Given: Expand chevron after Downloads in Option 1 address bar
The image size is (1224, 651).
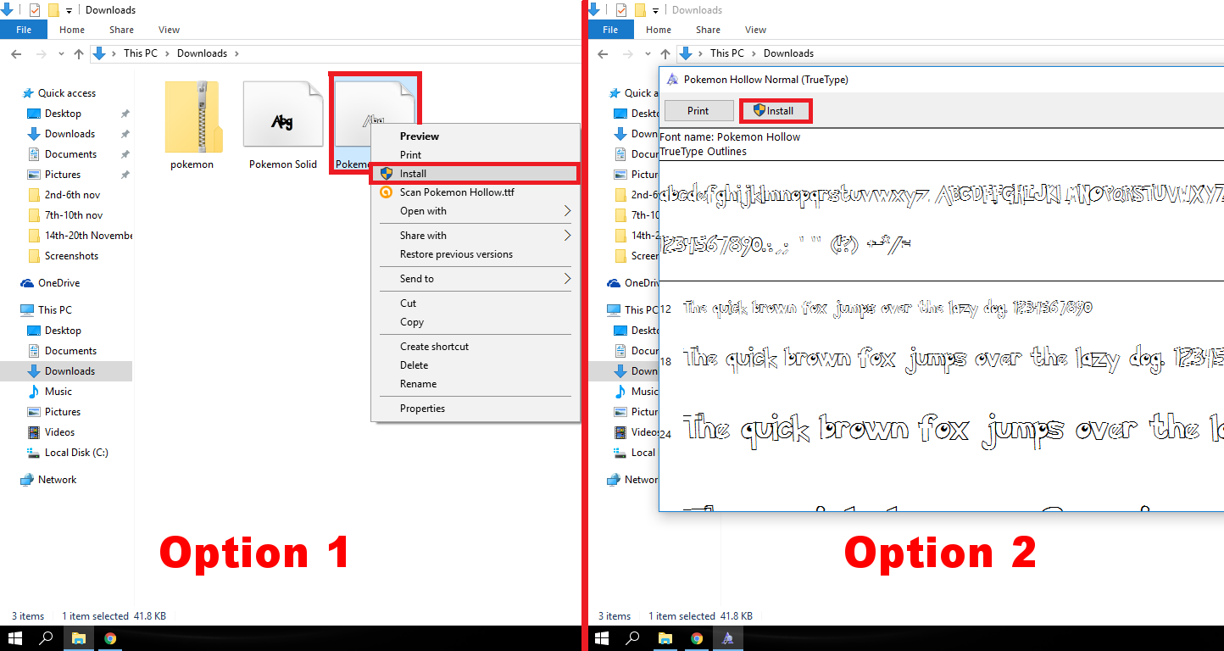Looking at the screenshot, I should click(x=236, y=53).
